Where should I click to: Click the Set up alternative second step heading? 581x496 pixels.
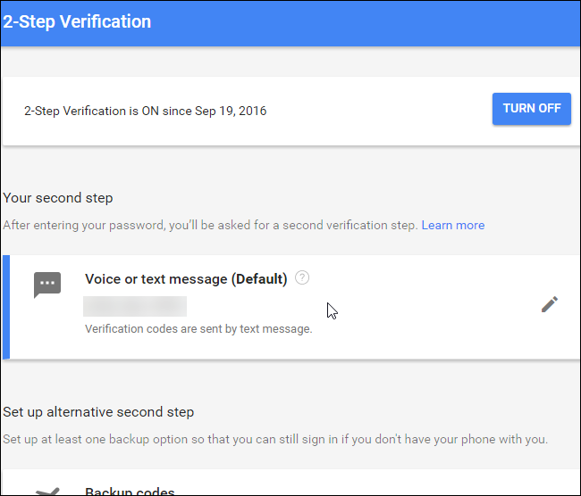point(98,411)
